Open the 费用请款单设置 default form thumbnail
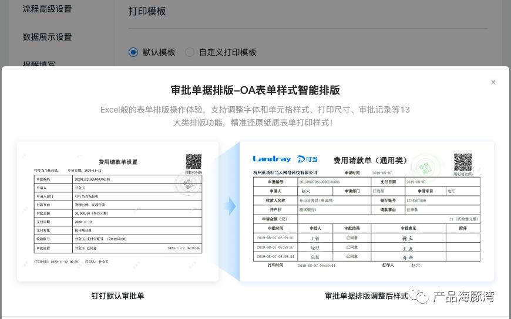This screenshot has width=511, height=319. pyautogui.click(x=117, y=211)
